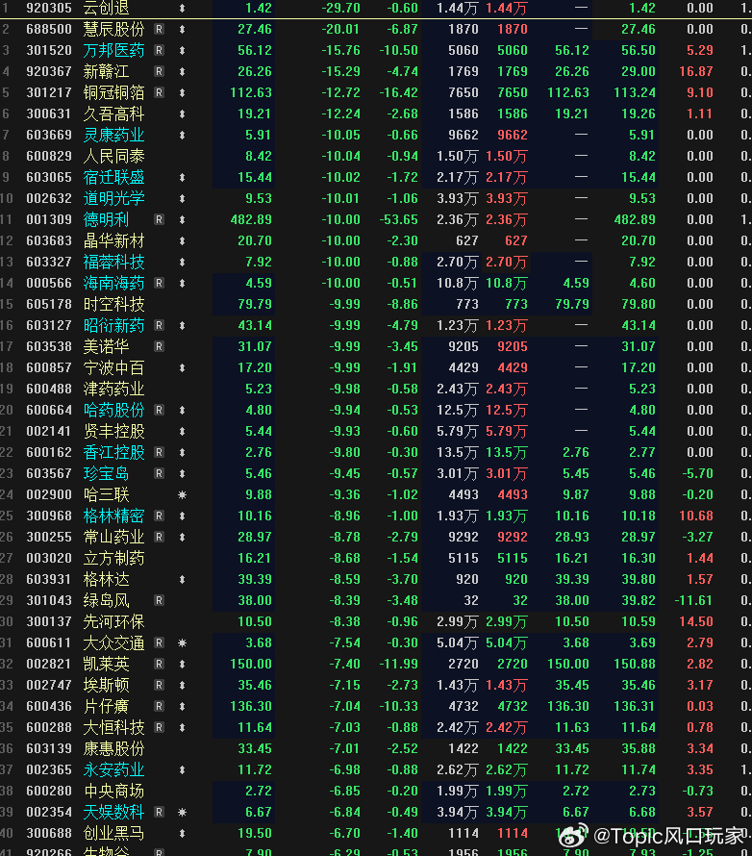Click the star marker in 天娱数科 row
This screenshot has width=752, height=856.
tap(183, 813)
